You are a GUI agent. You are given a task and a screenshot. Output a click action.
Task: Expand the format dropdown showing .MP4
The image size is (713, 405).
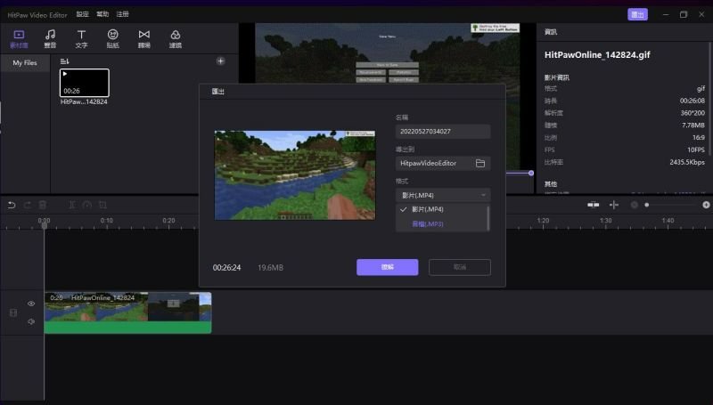pos(443,195)
